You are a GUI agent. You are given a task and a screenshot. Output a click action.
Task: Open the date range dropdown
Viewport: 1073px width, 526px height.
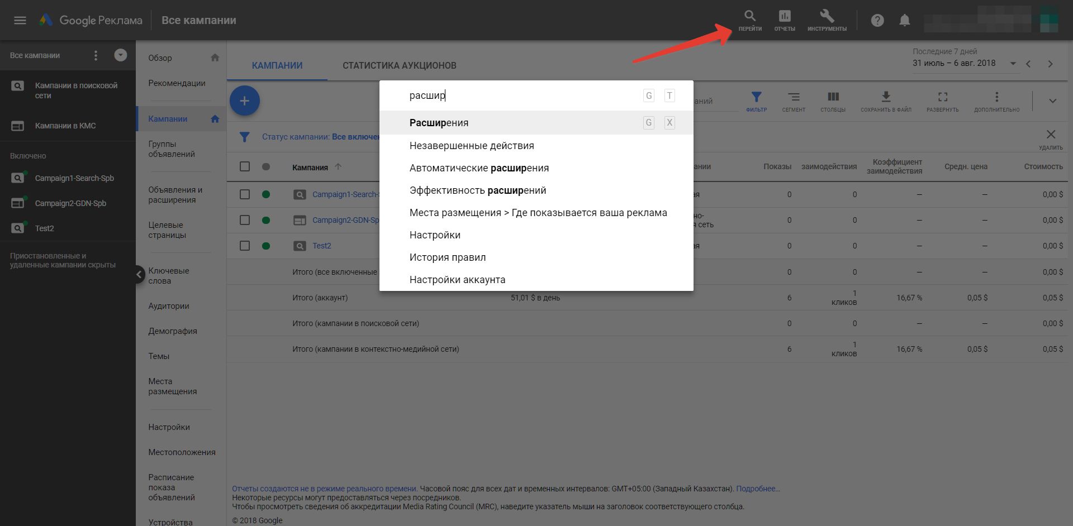point(1013,64)
